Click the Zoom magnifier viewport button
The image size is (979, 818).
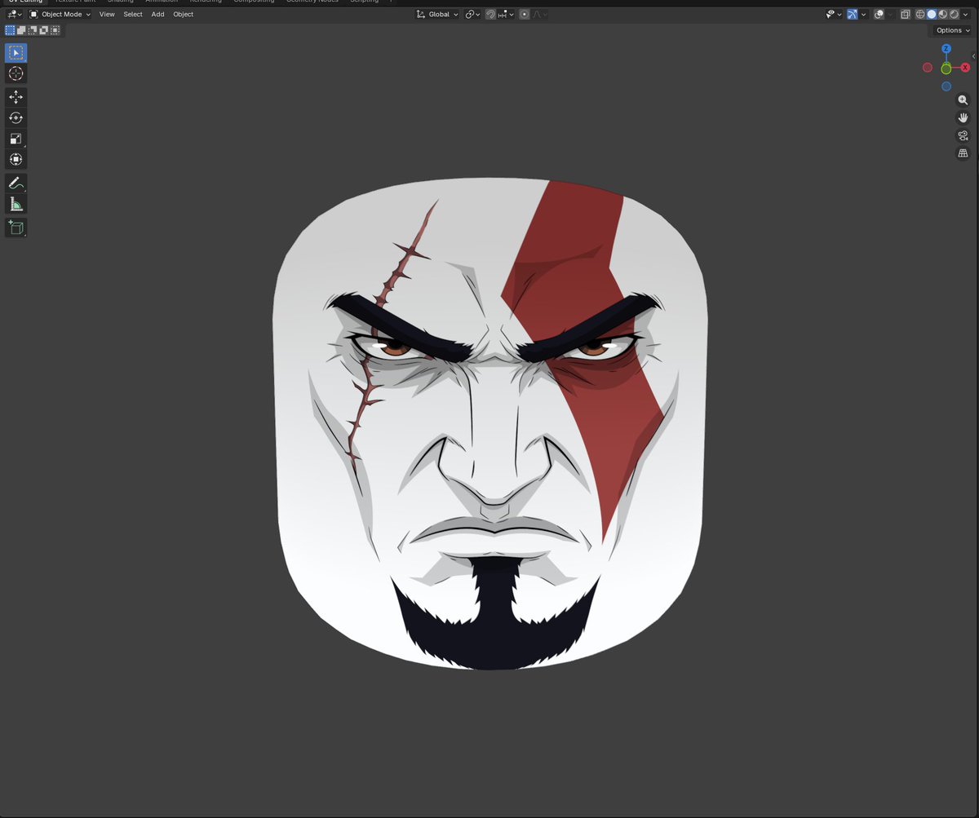coord(963,99)
